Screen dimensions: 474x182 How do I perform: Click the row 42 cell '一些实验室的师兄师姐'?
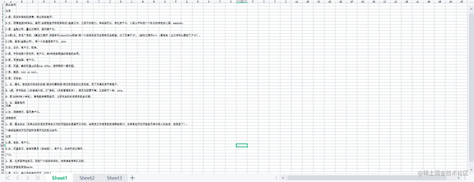pyautogui.click(x=32, y=130)
